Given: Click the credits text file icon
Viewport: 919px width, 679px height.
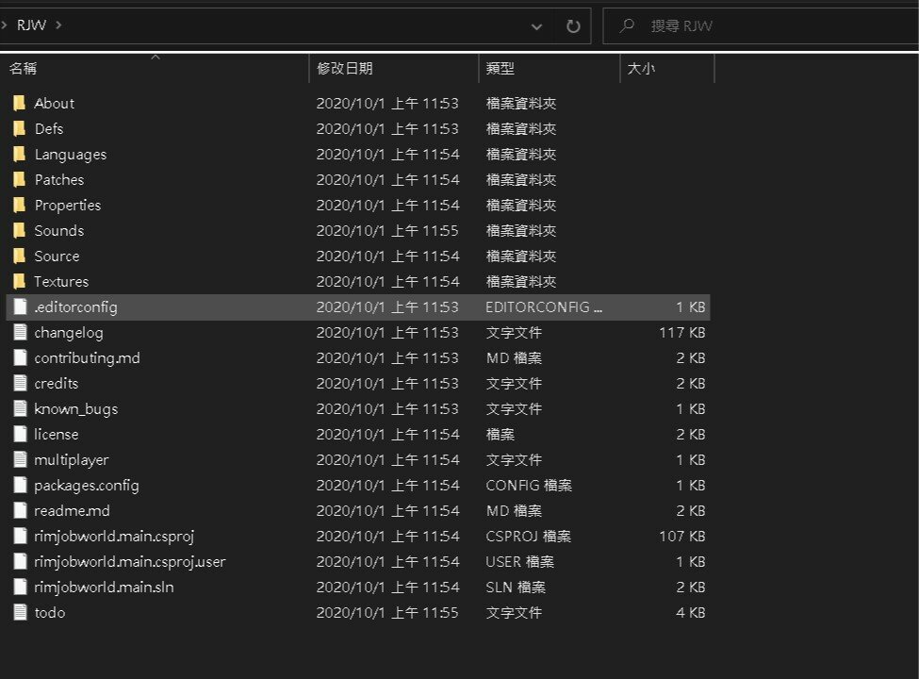Looking at the screenshot, I should tap(20, 384).
